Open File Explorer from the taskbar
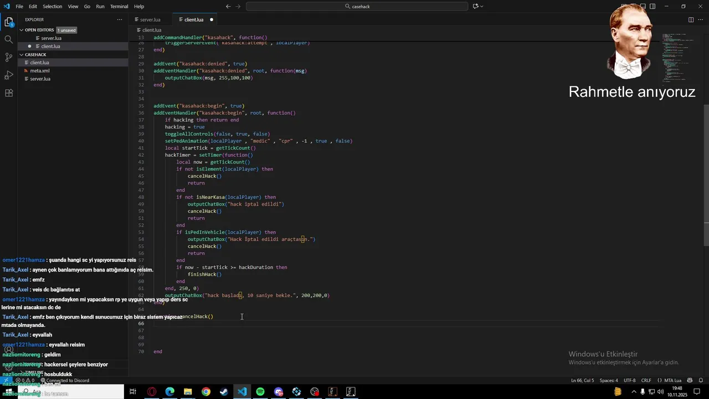The width and height of the screenshot is (709, 399). (188, 392)
